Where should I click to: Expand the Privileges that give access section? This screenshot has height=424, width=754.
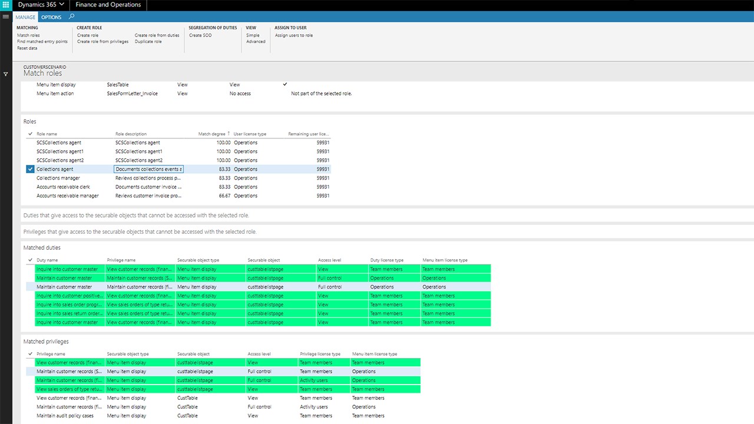click(140, 232)
